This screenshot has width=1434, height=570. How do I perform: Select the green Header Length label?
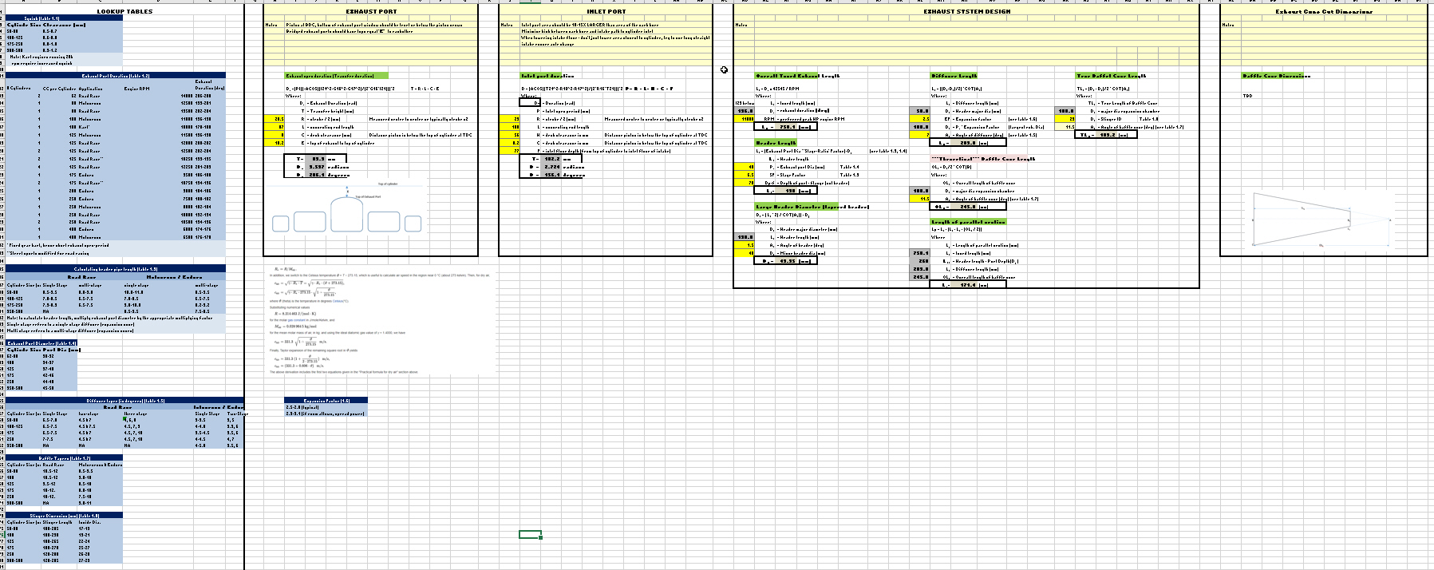(x=776, y=143)
